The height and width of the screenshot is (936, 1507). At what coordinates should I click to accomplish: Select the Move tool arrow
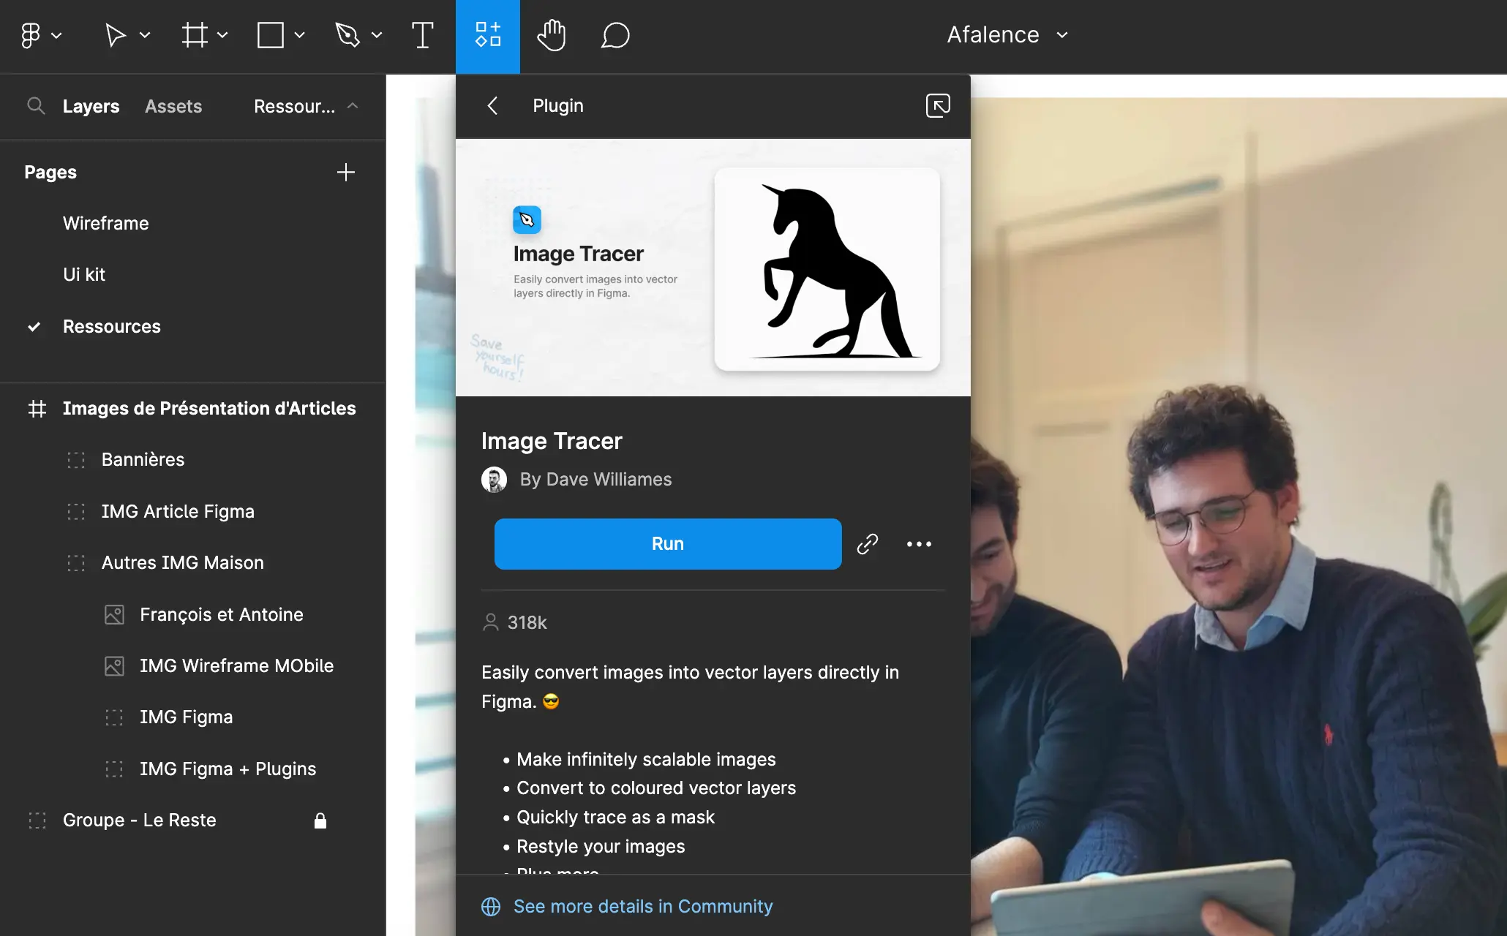coord(115,35)
